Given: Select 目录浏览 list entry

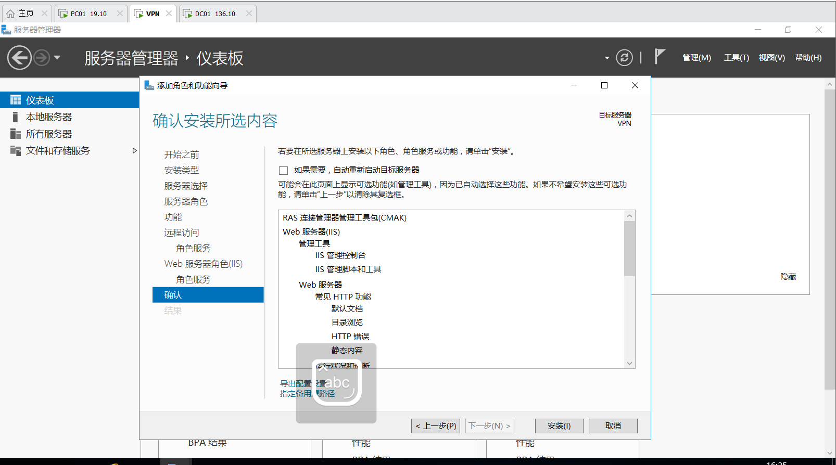Looking at the screenshot, I should tap(347, 322).
